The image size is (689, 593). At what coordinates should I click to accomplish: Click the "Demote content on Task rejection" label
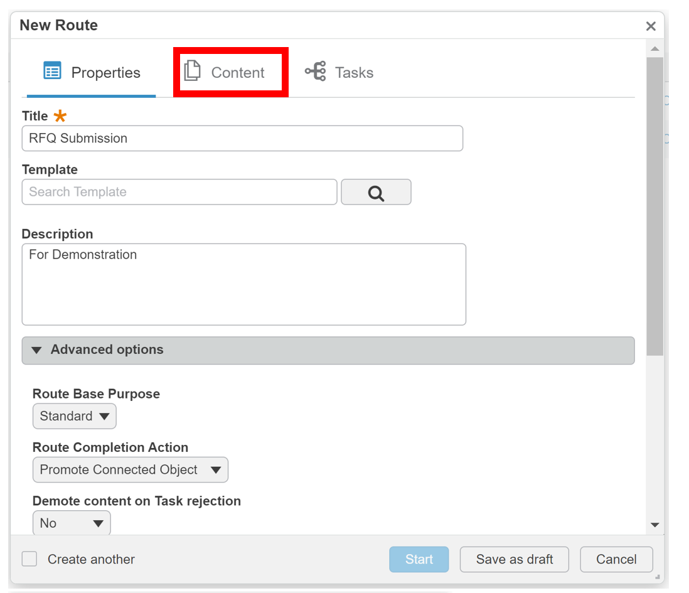click(x=137, y=501)
